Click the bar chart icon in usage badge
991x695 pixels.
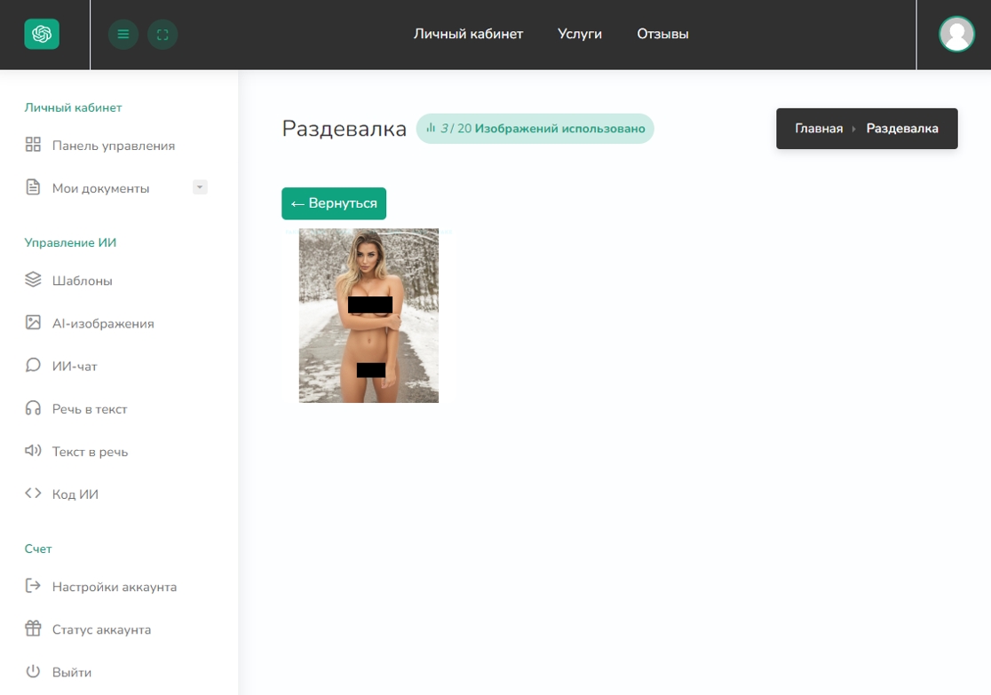tap(431, 128)
